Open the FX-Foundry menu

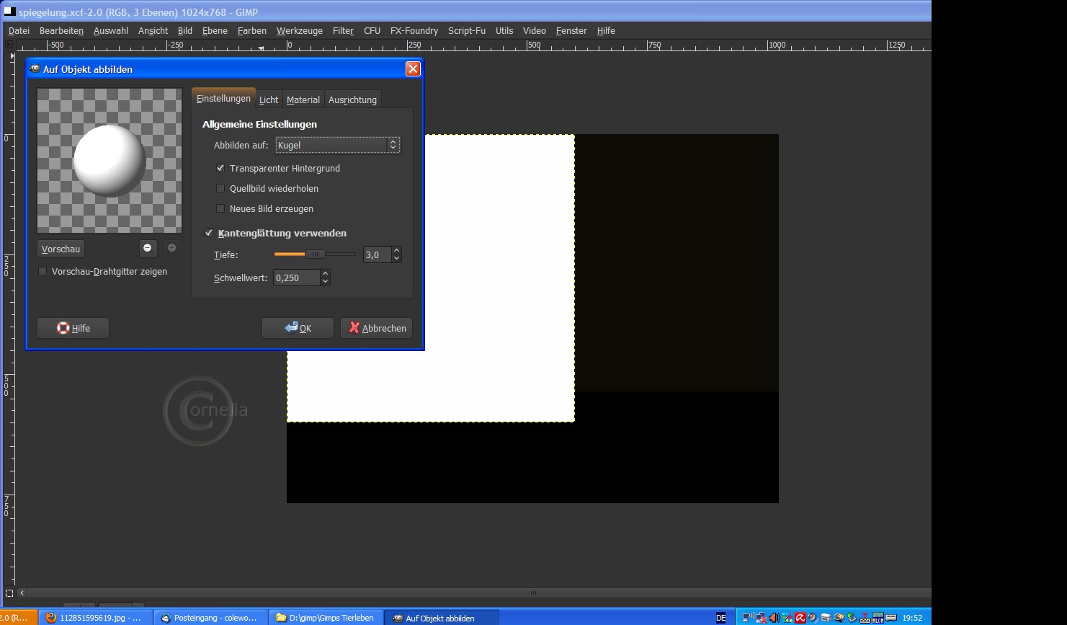click(414, 30)
